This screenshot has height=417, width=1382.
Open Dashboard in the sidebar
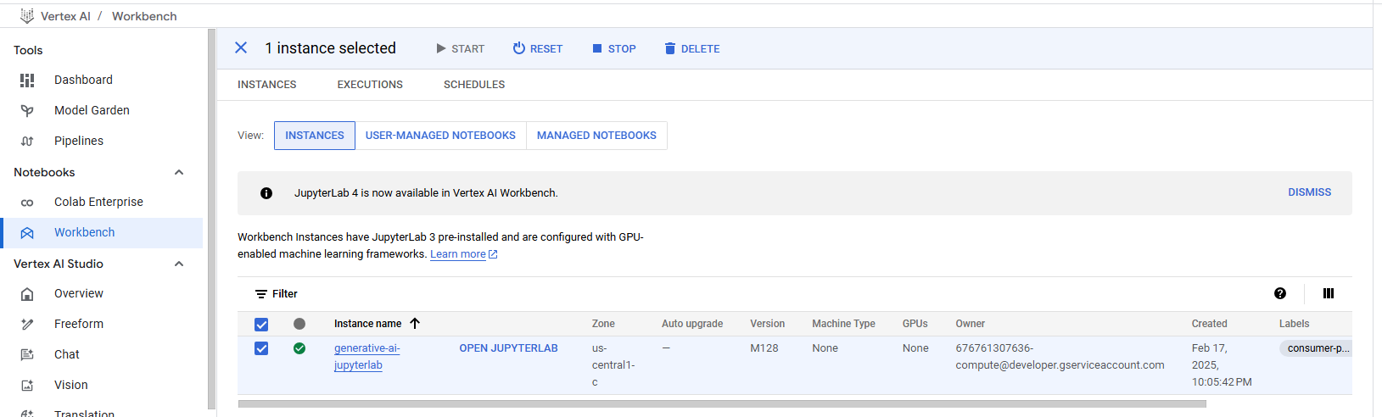click(x=83, y=80)
